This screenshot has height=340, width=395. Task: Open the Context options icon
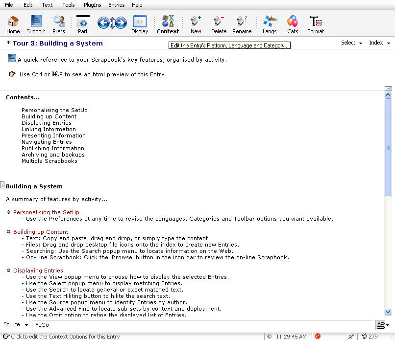168,24
